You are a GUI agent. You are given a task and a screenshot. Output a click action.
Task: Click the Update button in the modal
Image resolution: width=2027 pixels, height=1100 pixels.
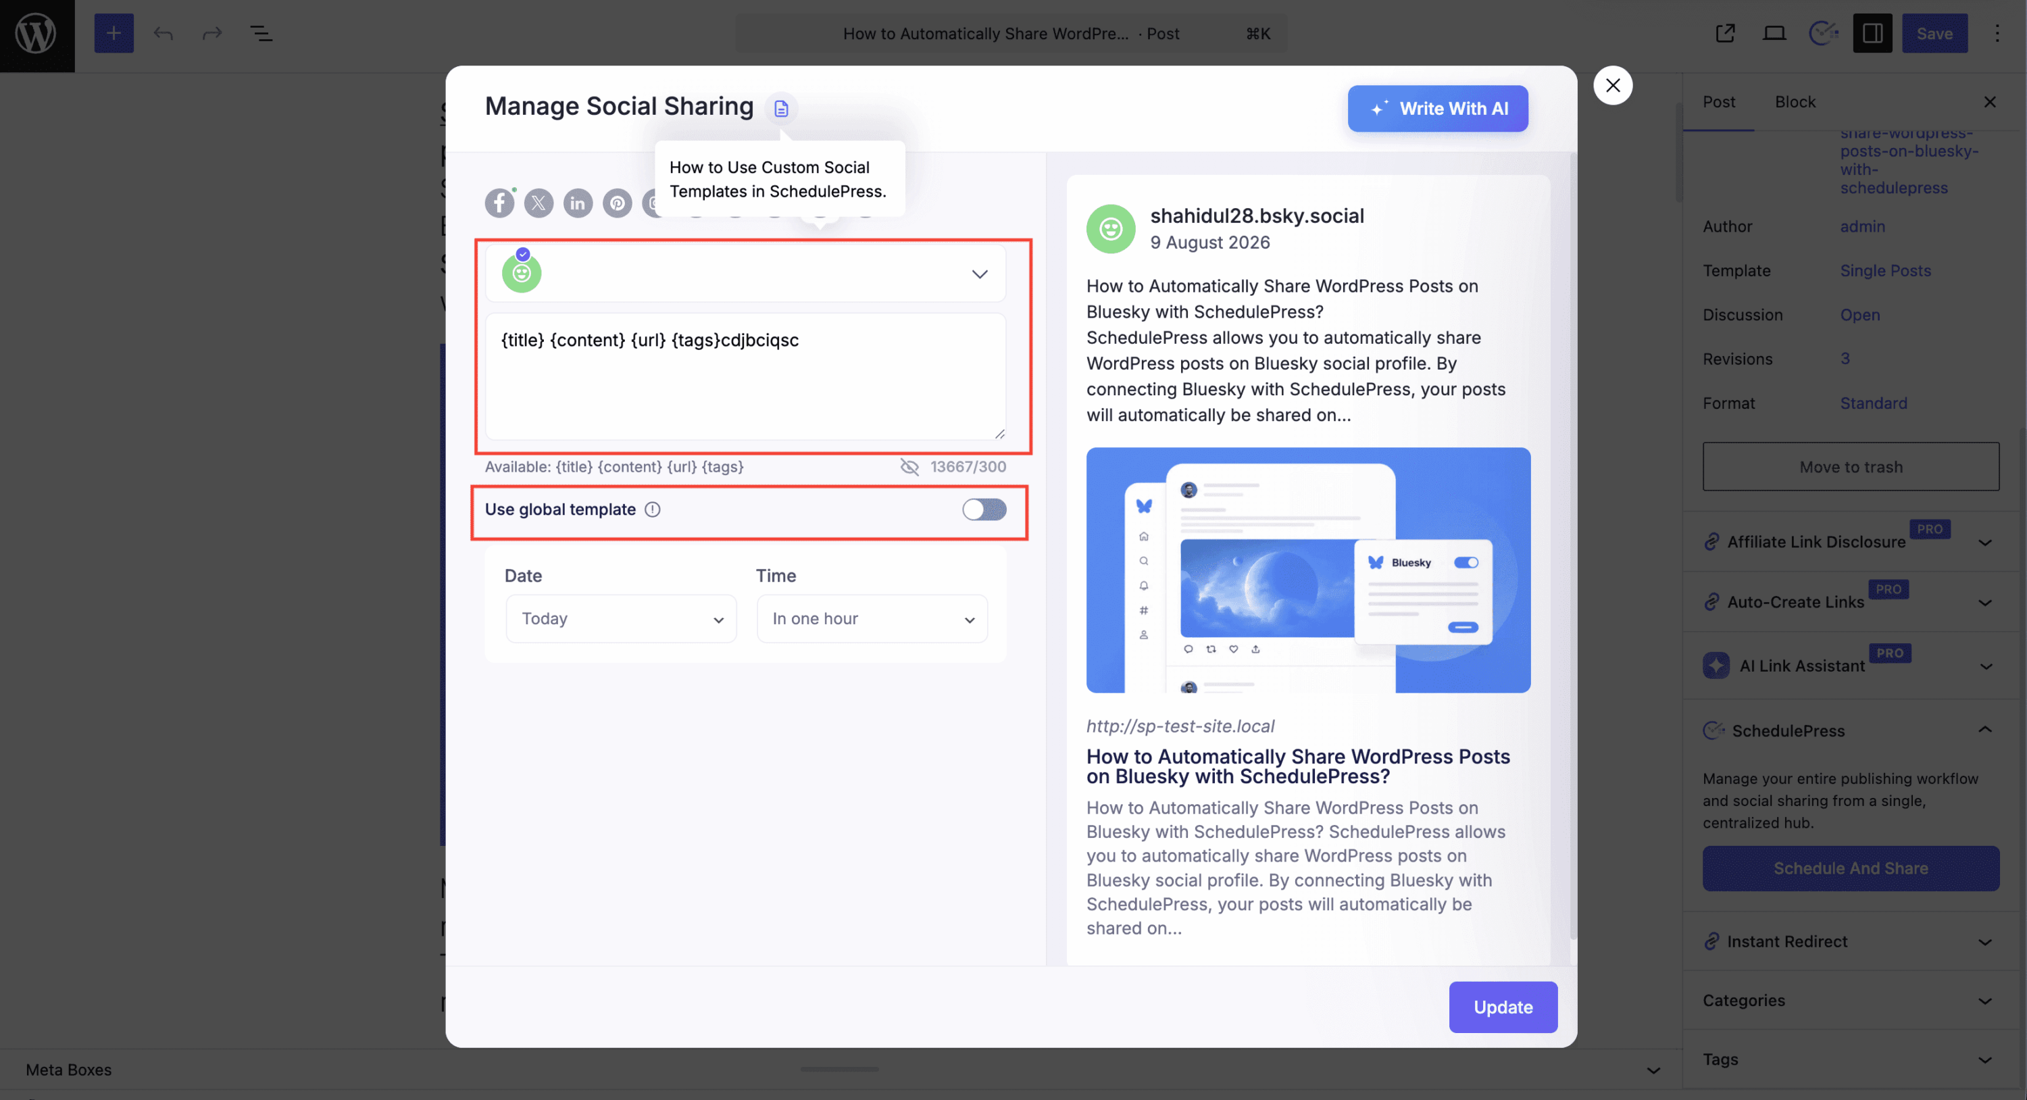pyautogui.click(x=1503, y=1007)
